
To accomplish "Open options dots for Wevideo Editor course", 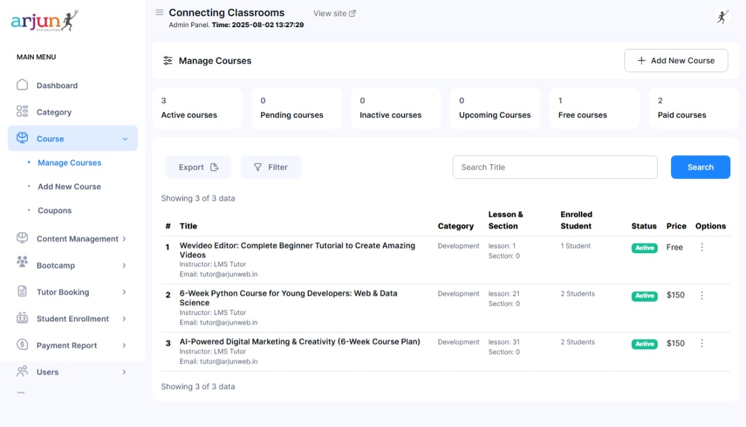I will coord(702,247).
